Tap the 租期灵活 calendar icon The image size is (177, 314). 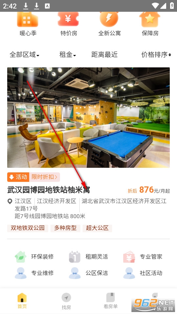[x=75, y=257]
